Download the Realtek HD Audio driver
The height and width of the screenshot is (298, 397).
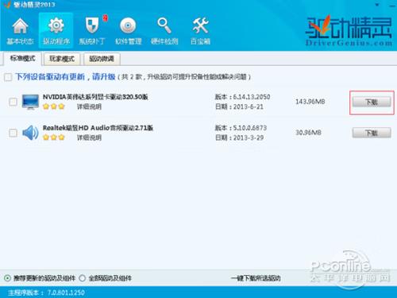[372, 133]
